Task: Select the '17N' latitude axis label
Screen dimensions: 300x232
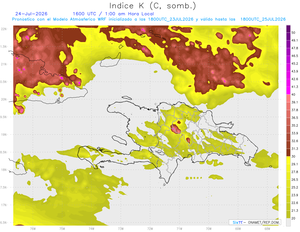Action: pos(4,205)
